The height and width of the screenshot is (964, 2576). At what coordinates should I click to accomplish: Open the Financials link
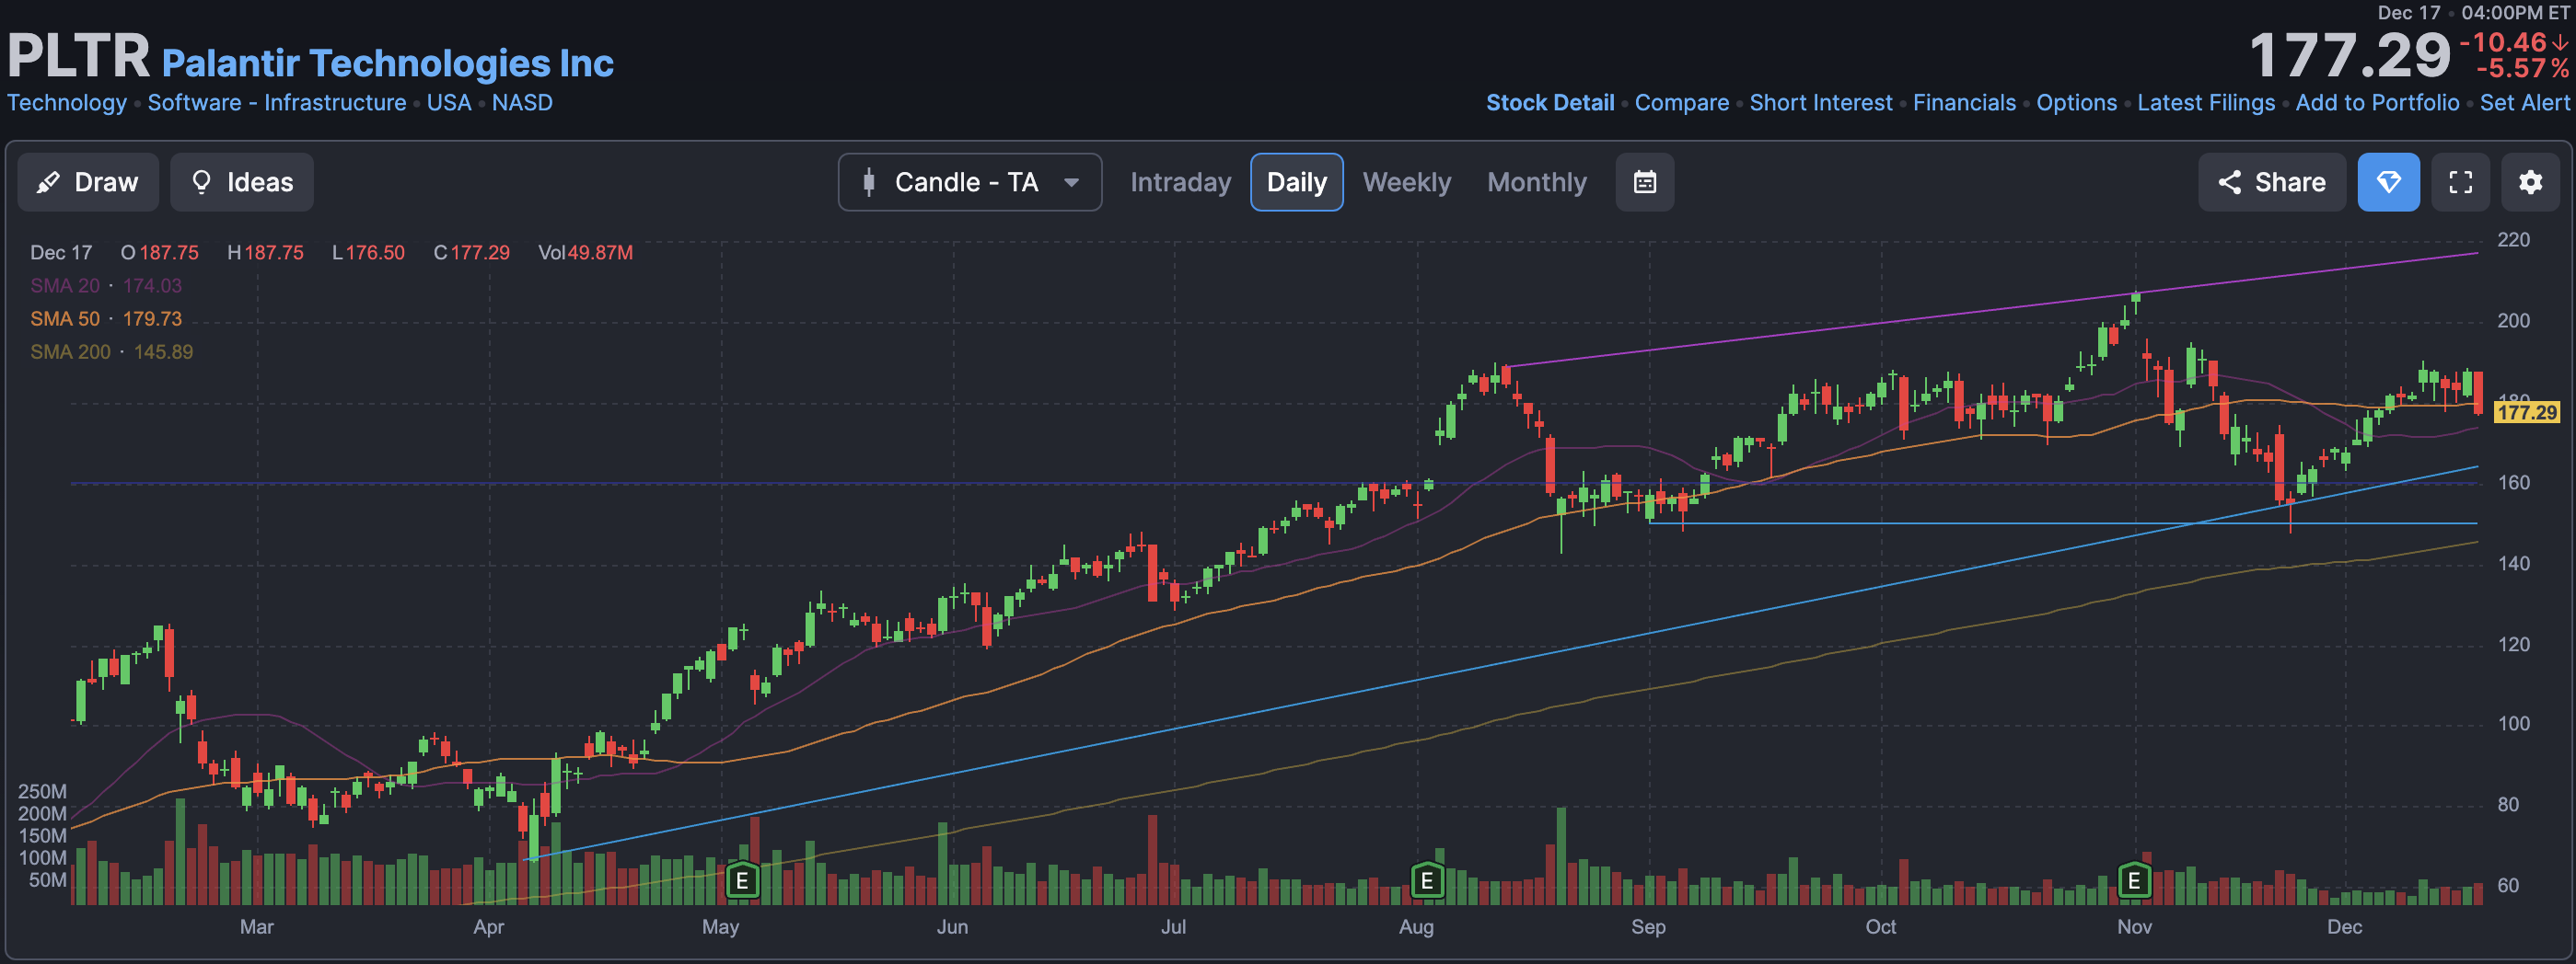pyautogui.click(x=1964, y=103)
